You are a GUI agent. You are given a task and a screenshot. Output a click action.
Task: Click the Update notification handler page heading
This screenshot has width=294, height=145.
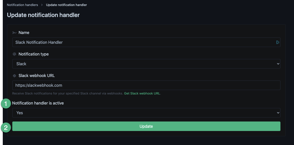coord(43,15)
